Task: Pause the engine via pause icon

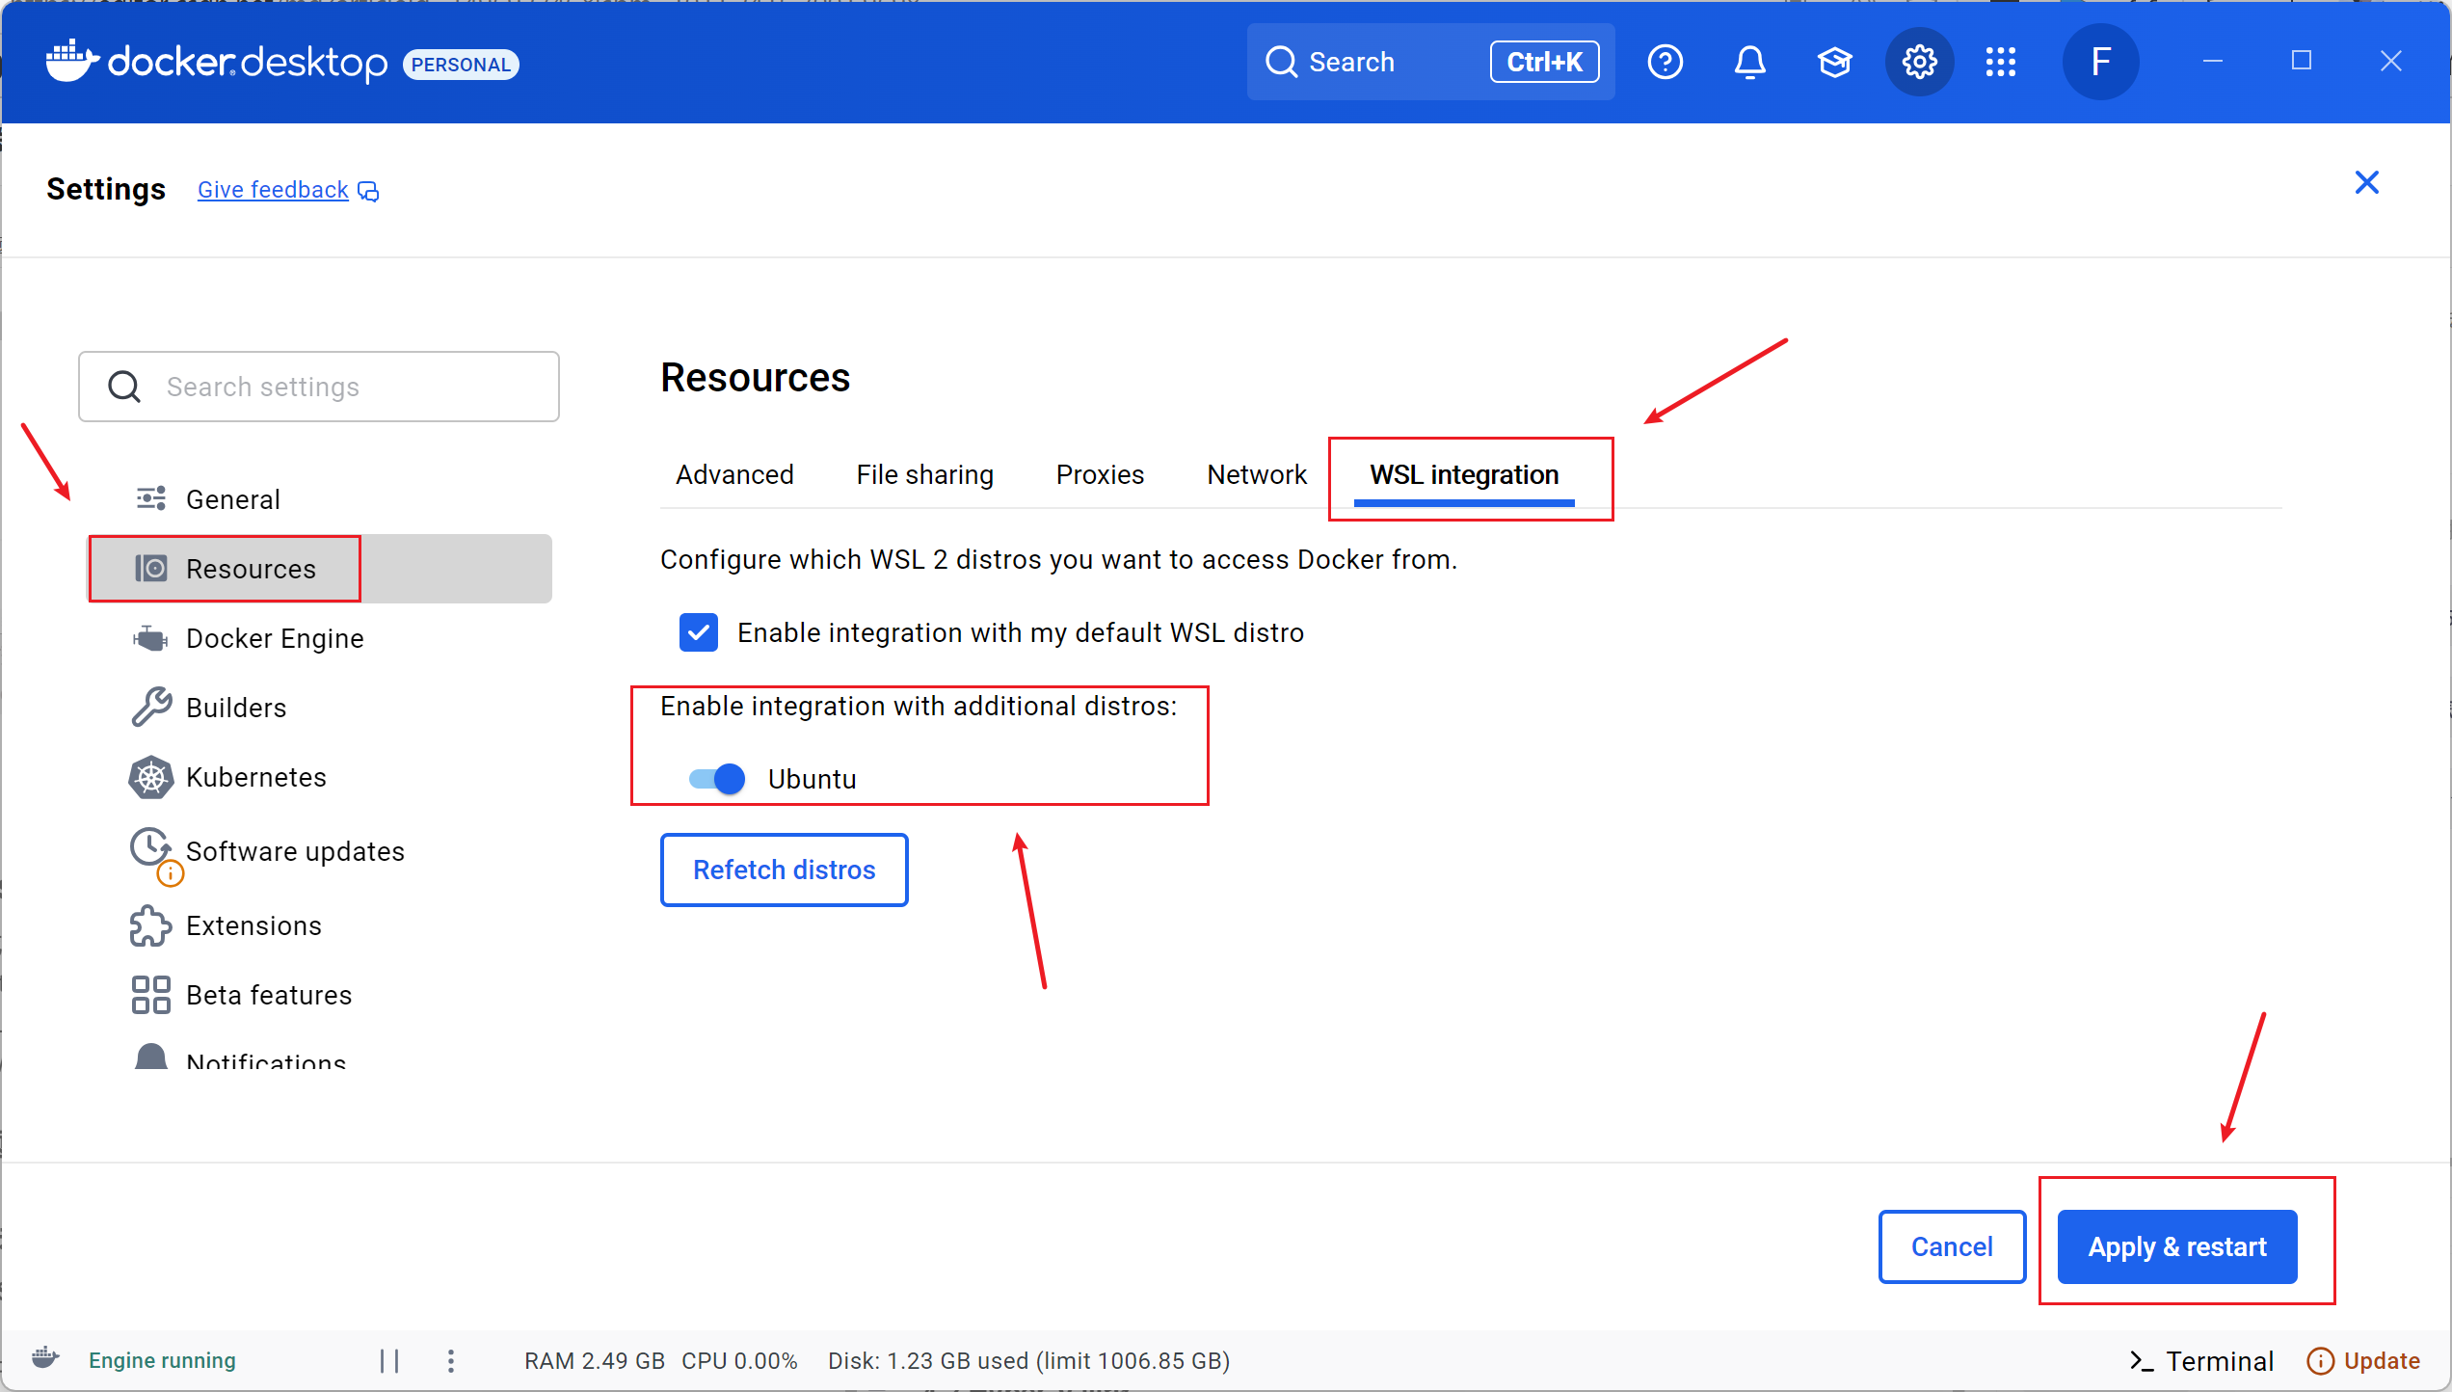Action: (x=389, y=1360)
